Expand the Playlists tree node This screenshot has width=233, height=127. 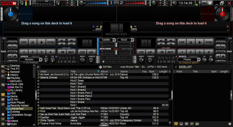pyautogui.click(x=6, y=78)
